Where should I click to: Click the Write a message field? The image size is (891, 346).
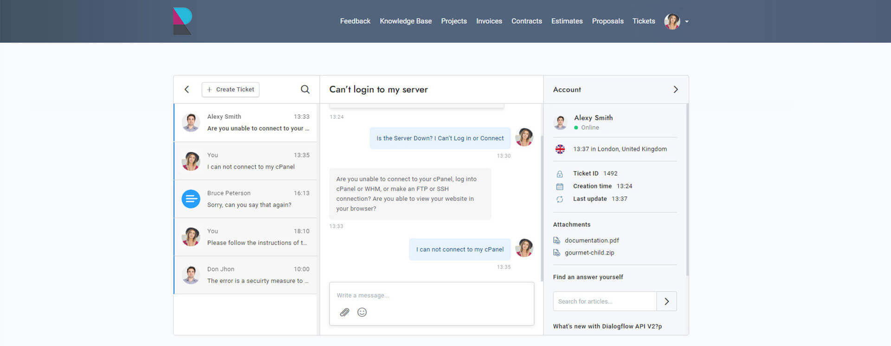[x=432, y=295]
